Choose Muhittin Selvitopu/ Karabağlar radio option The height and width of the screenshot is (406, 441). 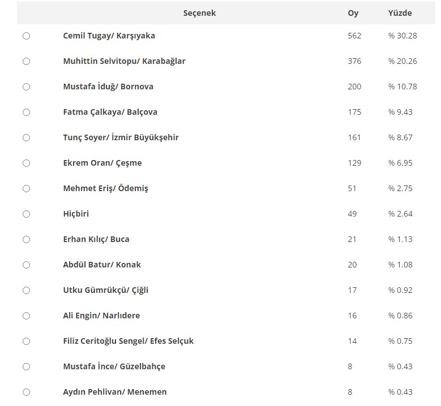coord(26,62)
